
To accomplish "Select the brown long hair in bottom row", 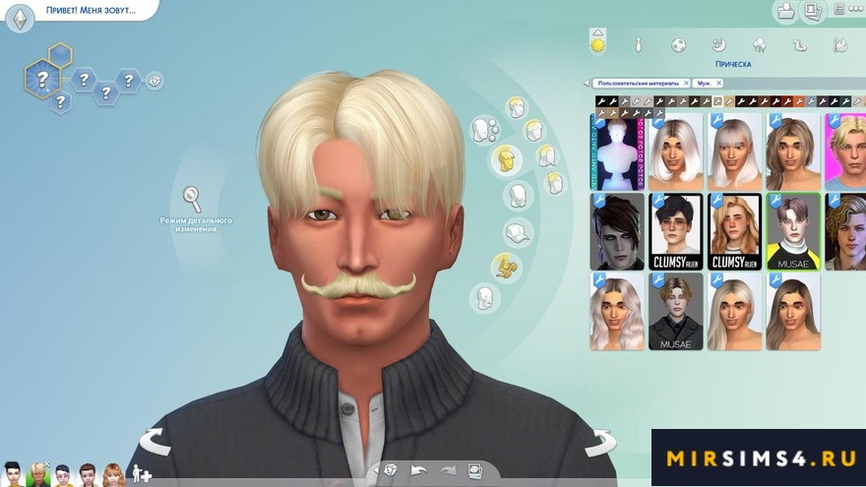I will click(x=793, y=312).
